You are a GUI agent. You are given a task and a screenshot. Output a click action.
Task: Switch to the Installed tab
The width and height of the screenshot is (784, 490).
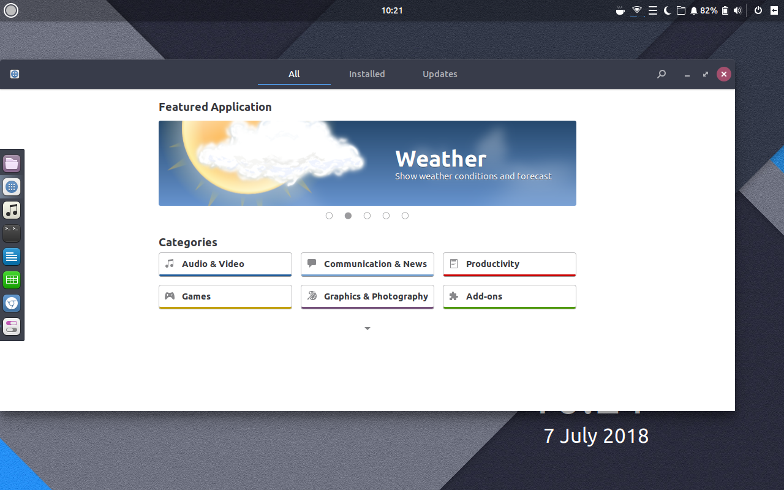tap(367, 74)
